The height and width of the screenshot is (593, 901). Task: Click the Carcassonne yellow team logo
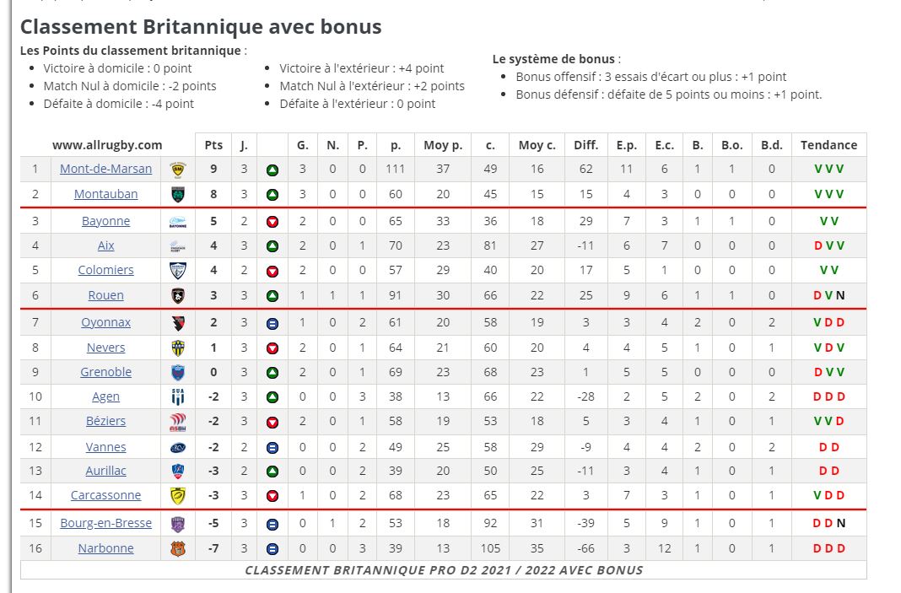177,495
